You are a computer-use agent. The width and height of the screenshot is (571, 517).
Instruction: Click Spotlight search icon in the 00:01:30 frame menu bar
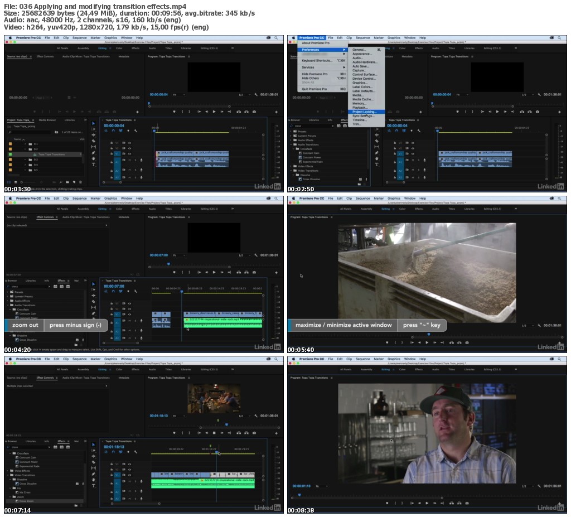coord(277,37)
